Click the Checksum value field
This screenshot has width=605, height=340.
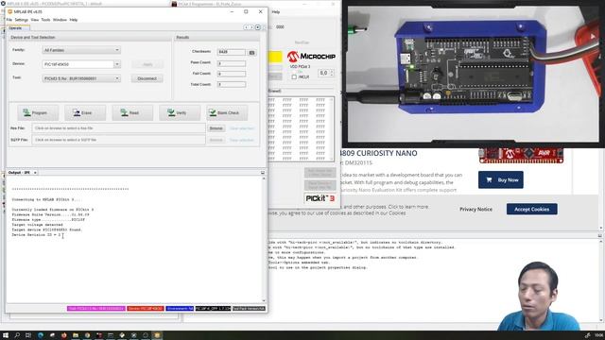[232, 52]
